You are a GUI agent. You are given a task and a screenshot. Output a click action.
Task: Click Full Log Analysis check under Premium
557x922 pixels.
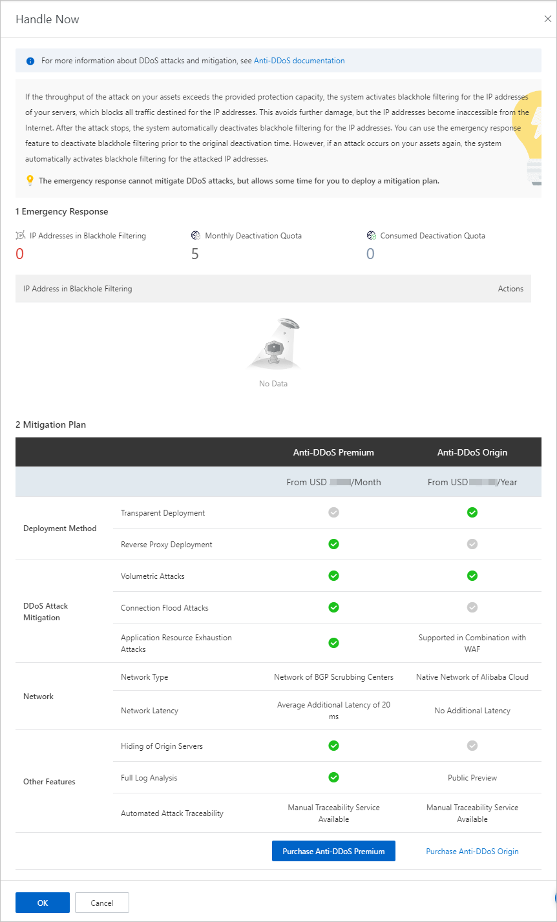pyautogui.click(x=333, y=777)
